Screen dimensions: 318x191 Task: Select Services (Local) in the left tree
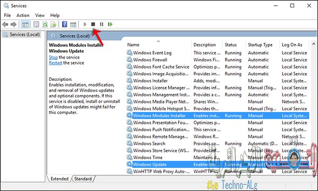tap(21, 34)
